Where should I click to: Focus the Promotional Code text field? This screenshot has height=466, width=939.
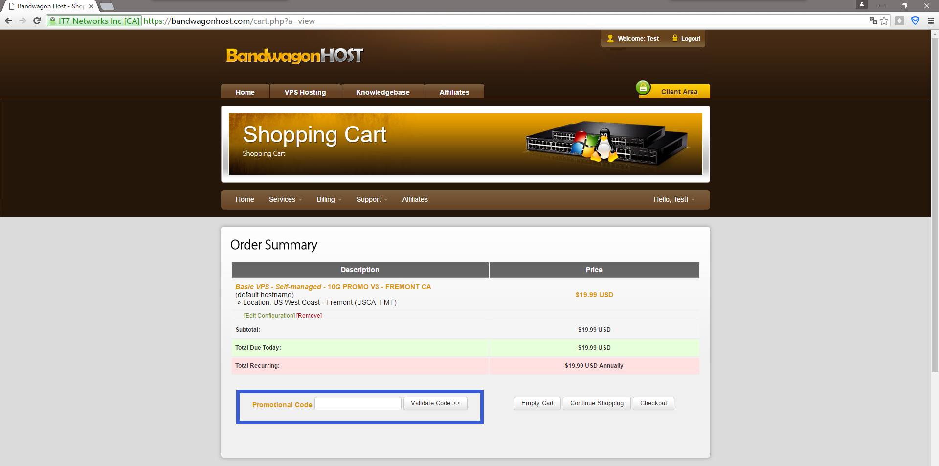(358, 403)
